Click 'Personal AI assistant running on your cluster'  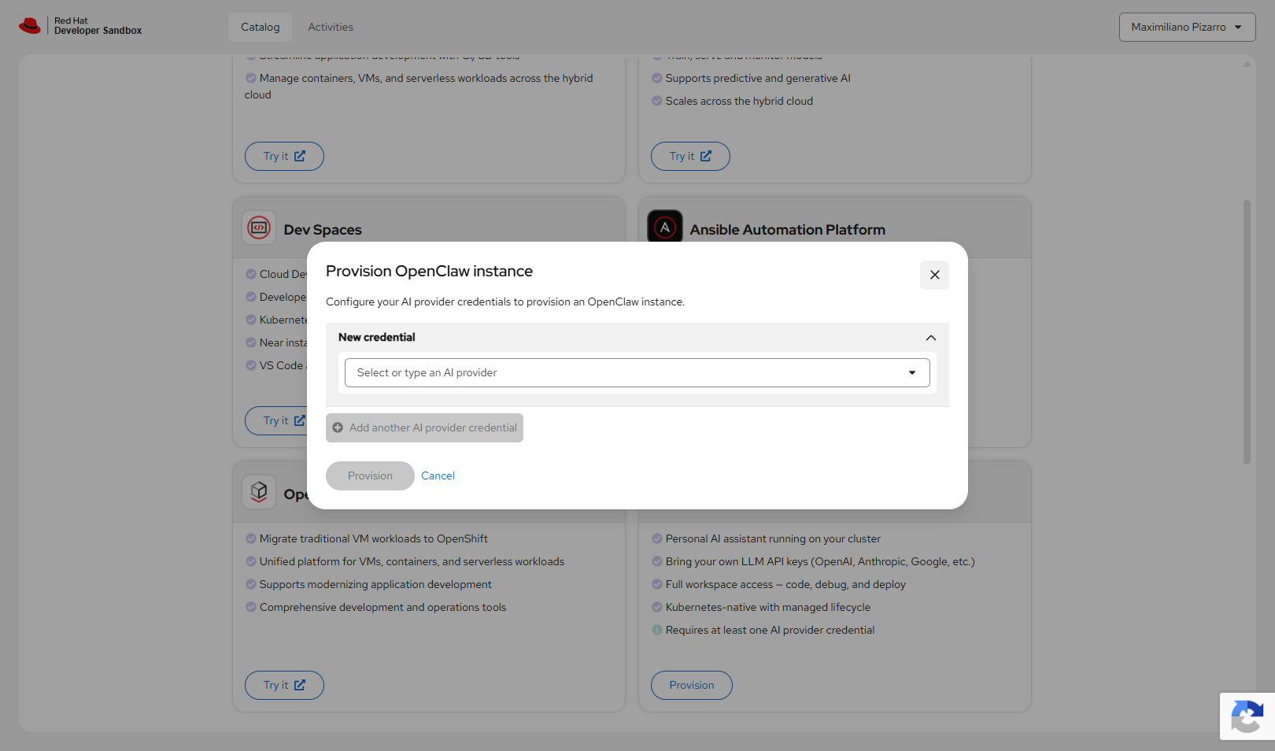(x=773, y=539)
